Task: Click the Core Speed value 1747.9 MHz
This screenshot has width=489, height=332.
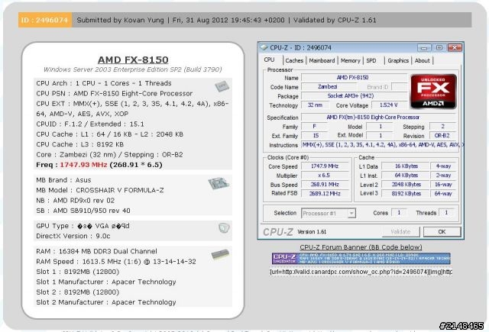Action: point(325,166)
